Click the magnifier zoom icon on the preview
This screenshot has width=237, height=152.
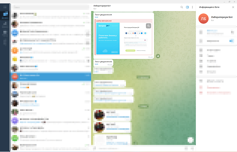(x=149, y=26)
